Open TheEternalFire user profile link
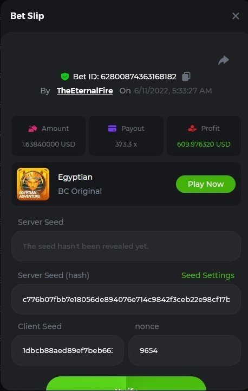Image resolution: width=248 pixels, height=391 pixels. click(85, 91)
